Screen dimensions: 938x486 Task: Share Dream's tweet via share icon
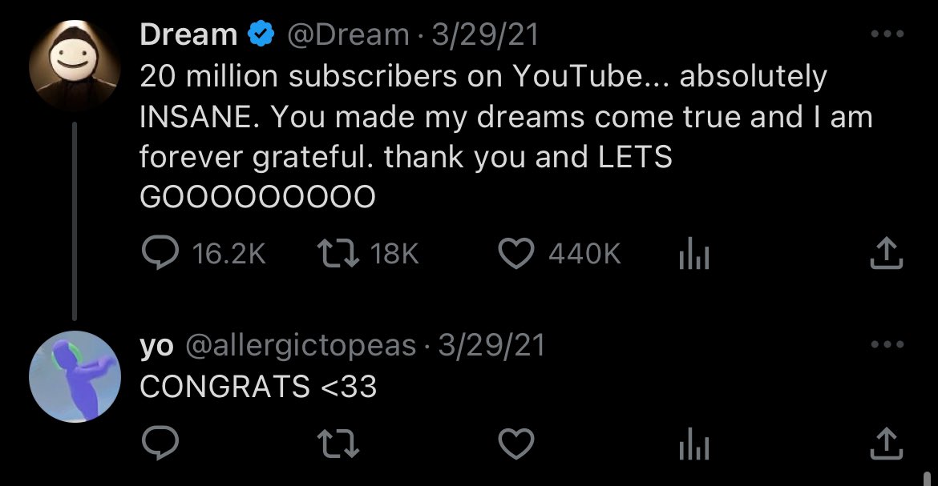(886, 253)
